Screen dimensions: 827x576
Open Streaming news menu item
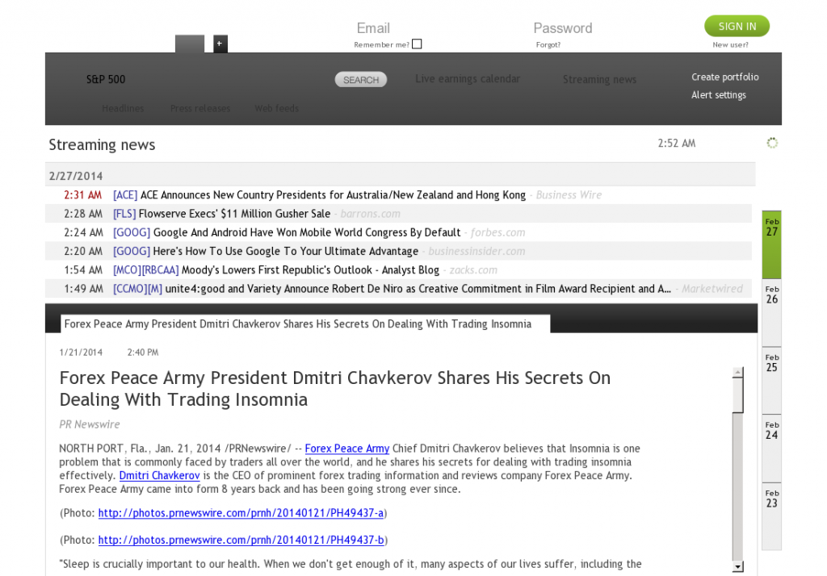coord(599,79)
